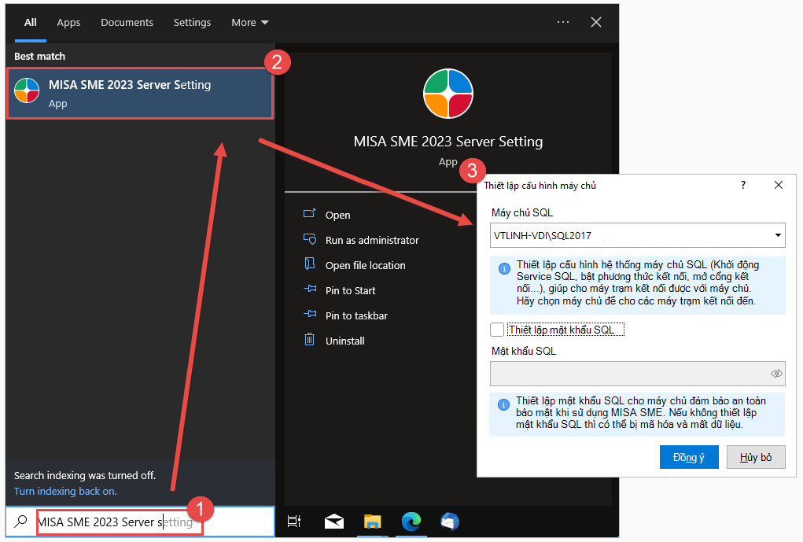Click the 'Hủy bỏ' cancel button
Screen dimensions: 803x542
click(755, 457)
